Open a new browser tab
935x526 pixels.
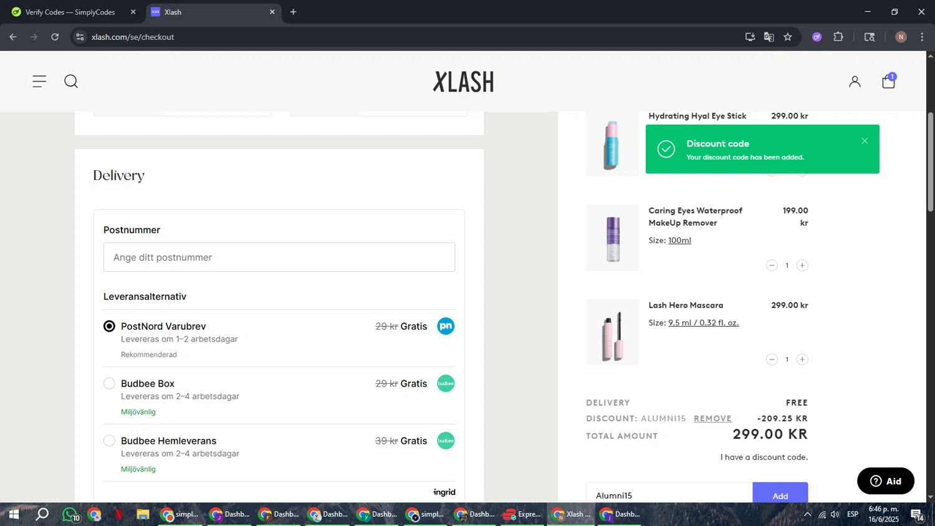[294, 12]
